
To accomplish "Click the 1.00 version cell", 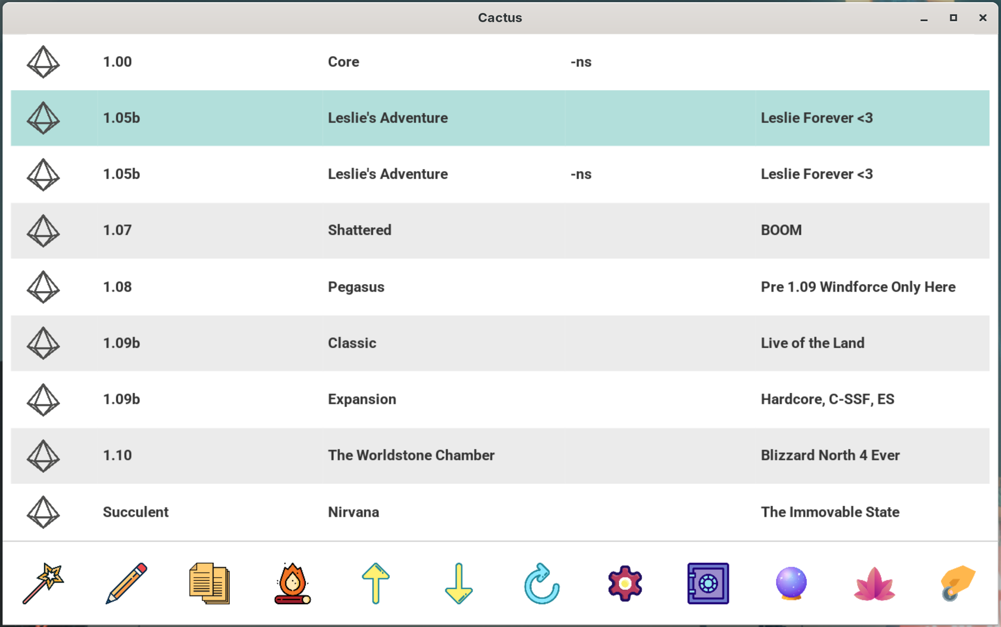I will (117, 62).
